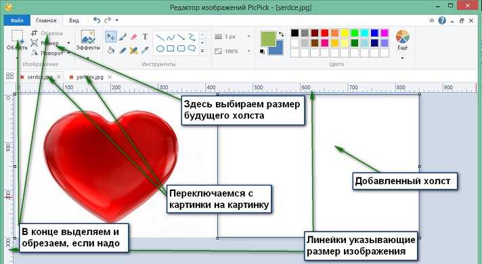Select the pencil tool
Viewport: 482px width, 264px height.
coord(123,50)
